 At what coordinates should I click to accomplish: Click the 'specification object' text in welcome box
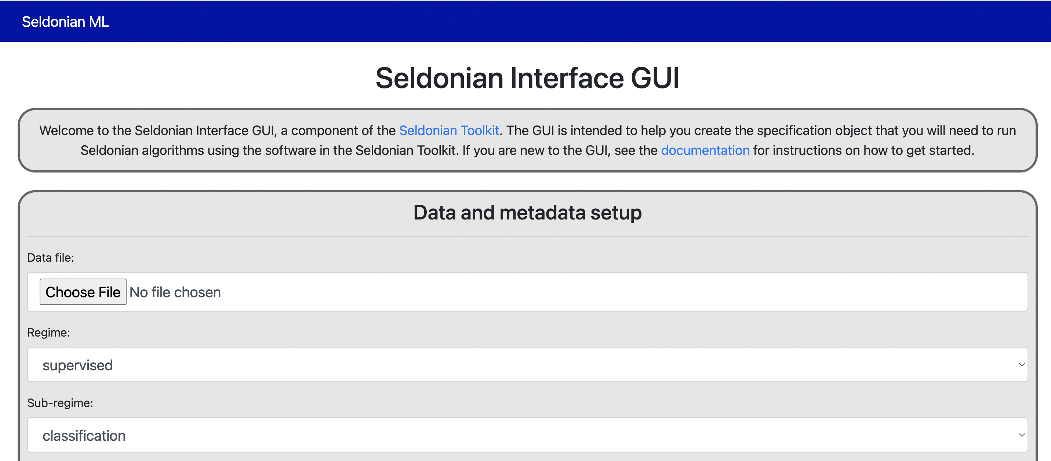coord(814,131)
